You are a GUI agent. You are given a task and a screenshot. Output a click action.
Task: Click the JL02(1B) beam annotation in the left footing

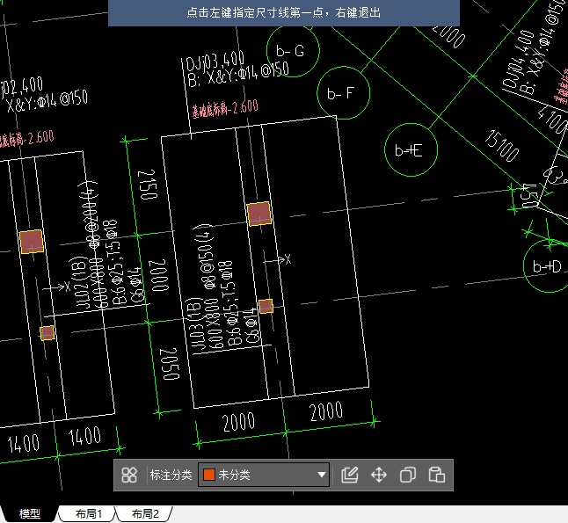[x=81, y=282]
